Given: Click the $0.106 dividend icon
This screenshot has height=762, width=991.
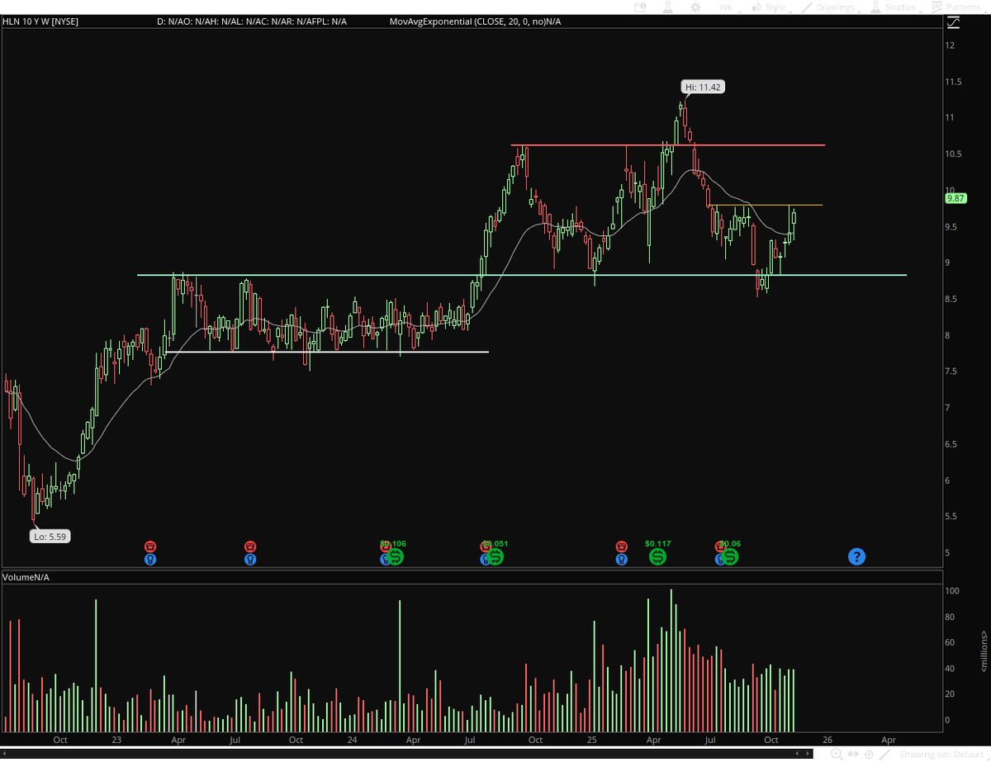Looking at the screenshot, I should (x=395, y=556).
